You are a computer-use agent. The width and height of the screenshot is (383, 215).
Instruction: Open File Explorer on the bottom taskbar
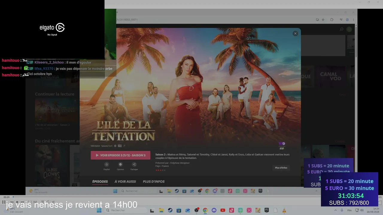161,210
